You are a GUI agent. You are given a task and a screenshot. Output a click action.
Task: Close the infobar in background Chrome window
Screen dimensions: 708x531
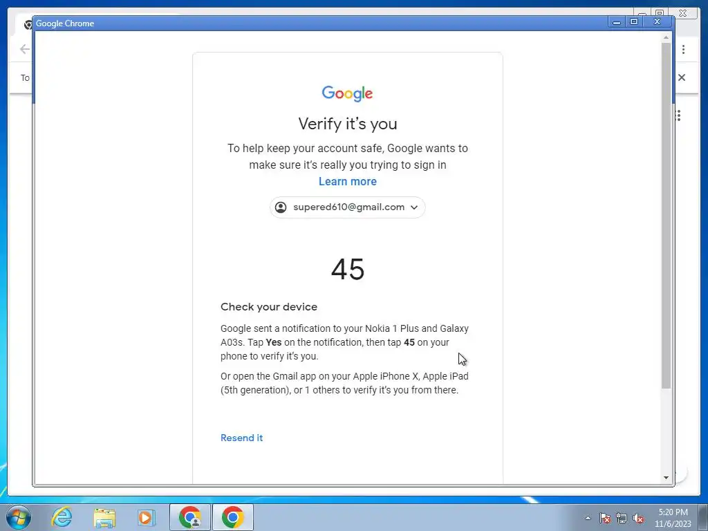pyautogui.click(x=682, y=77)
